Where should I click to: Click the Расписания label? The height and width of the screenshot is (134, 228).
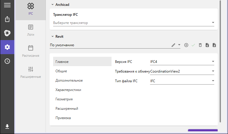coord(31,56)
